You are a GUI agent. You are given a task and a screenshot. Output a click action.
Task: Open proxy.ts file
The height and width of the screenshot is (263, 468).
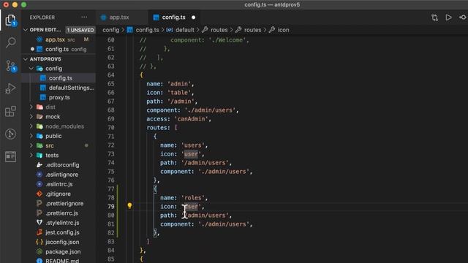58,97
